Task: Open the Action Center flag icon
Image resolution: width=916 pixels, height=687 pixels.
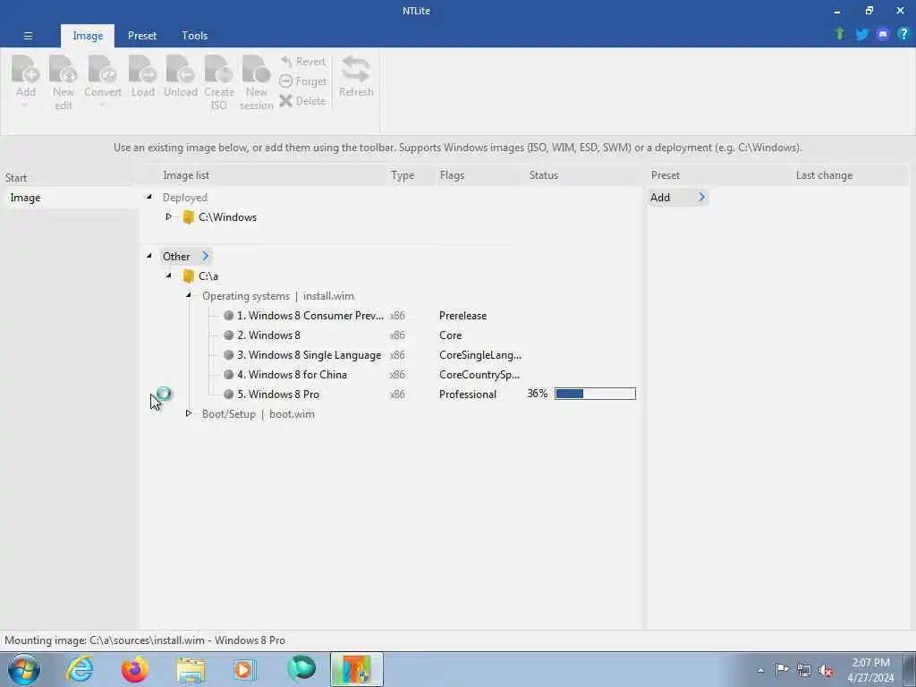Action: coord(782,669)
